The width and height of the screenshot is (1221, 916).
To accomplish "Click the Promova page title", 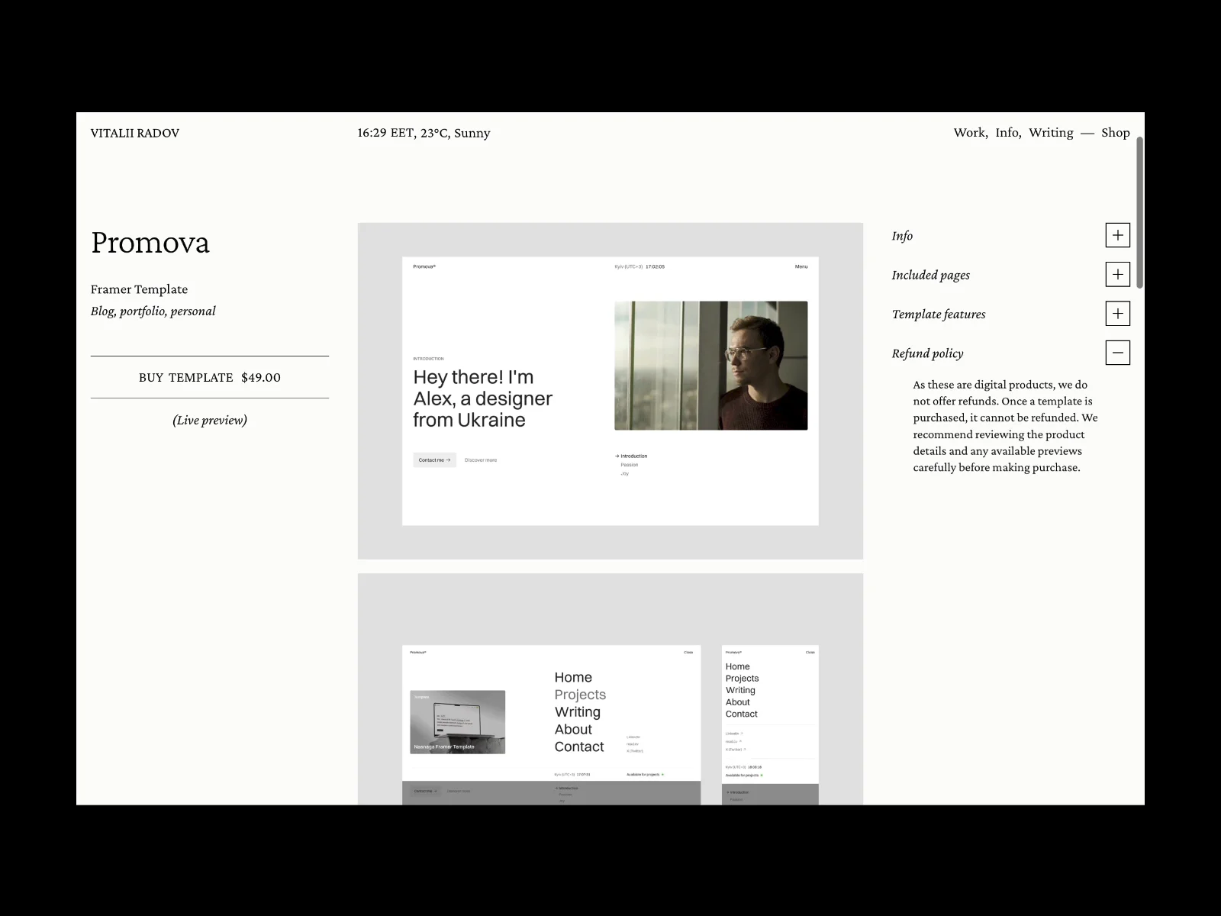I will 150,243.
